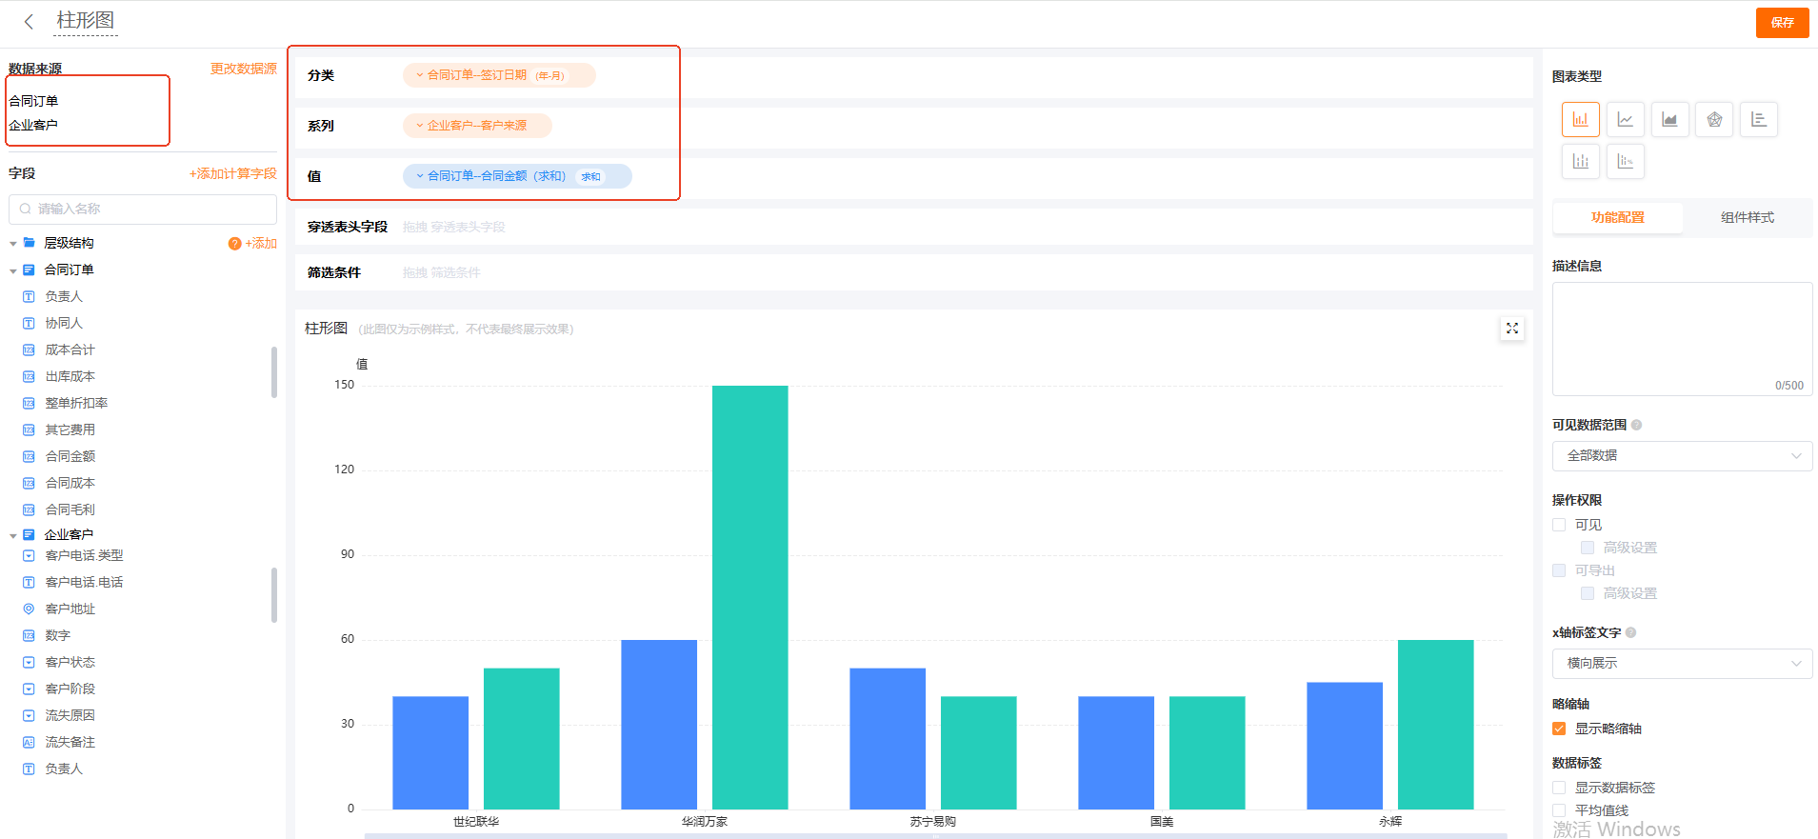The height and width of the screenshot is (839, 1818).
Task: Click the 更改数据源 link
Action: pos(243,69)
